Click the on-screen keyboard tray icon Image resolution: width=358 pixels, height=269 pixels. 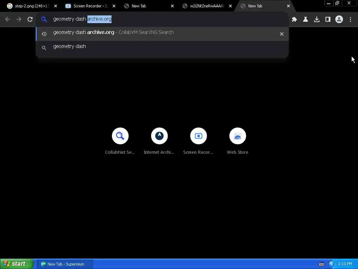322,264
